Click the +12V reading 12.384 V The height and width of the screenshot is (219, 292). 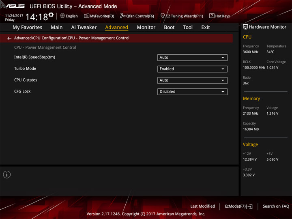tap(250, 159)
